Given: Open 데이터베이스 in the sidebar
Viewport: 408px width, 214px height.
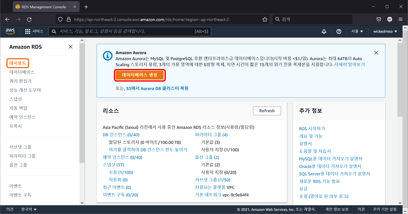Looking at the screenshot, I should pyautogui.click(x=22, y=72).
